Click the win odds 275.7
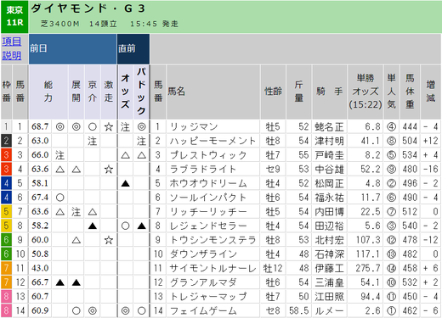Viewport: 442px width, 318px height. (x=368, y=268)
